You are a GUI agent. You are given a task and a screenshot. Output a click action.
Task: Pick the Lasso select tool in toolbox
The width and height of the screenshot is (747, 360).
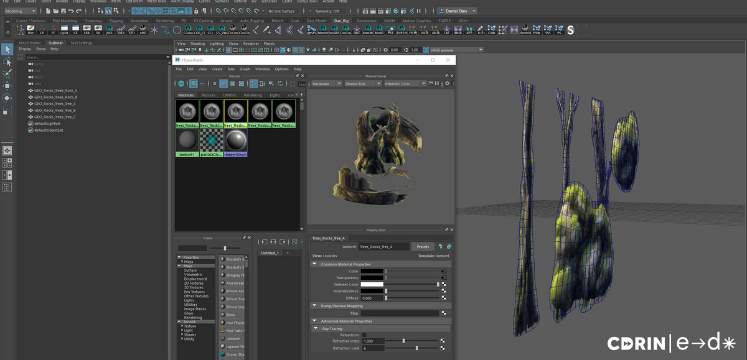point(7,62)
